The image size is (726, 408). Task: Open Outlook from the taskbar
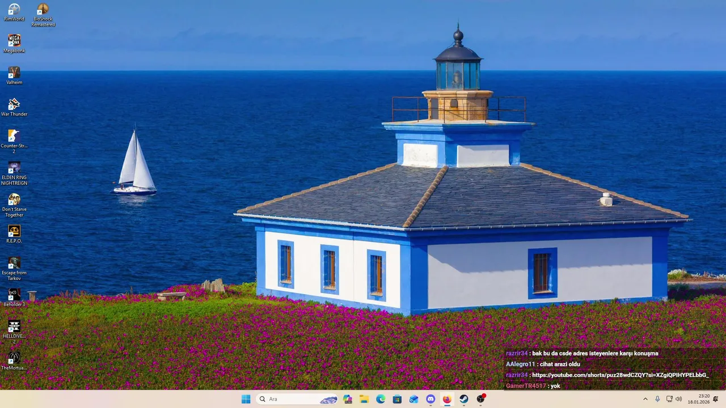click(x=414, y=399)
